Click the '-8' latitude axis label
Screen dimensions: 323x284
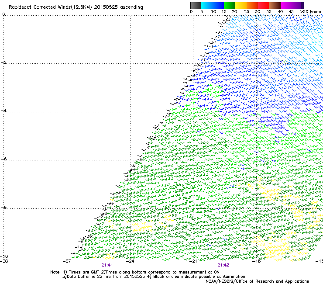(3, 207)
